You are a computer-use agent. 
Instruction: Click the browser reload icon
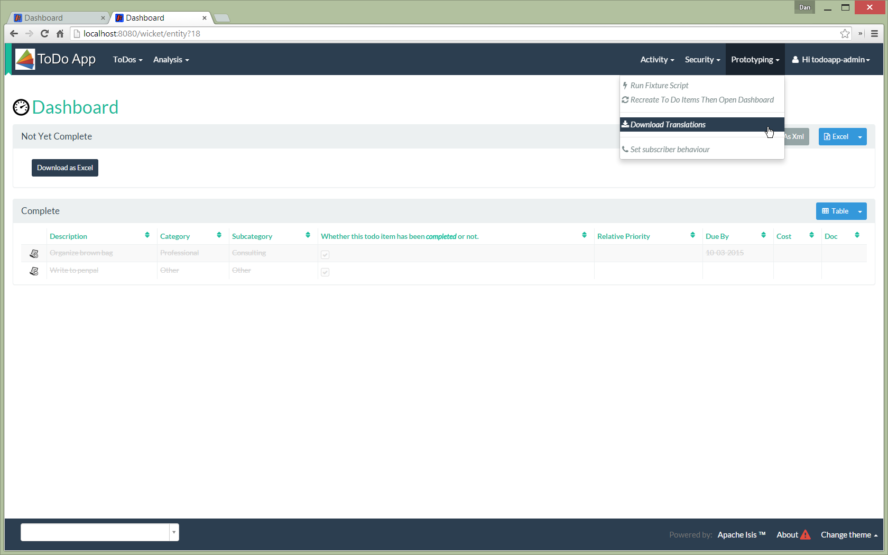point(45,34)
